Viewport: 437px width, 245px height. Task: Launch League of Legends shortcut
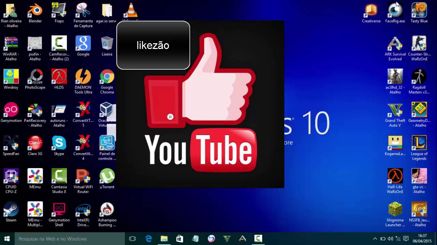pyautogui.click(x=419, y=148)
